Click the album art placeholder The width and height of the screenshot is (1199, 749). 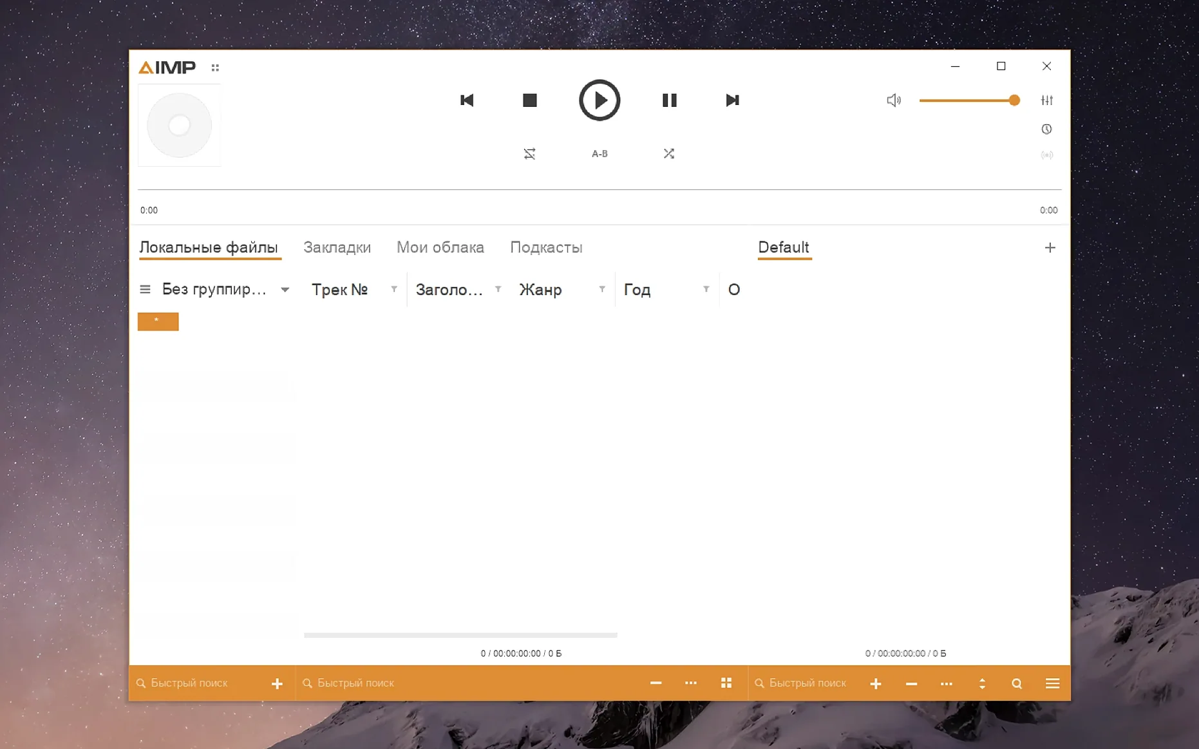pos(180,126)
